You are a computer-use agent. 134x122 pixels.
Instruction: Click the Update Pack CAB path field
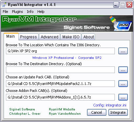coord(60,84)
